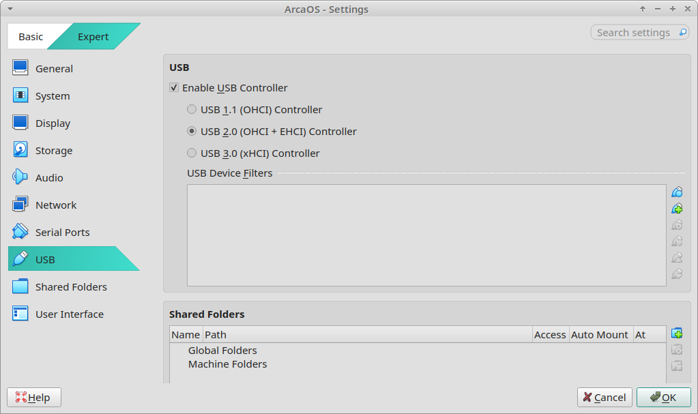Screen dimensions: 698x414
Task: Add empty USB filter icon
Action: pyautogui.click(x=677, y=192)
